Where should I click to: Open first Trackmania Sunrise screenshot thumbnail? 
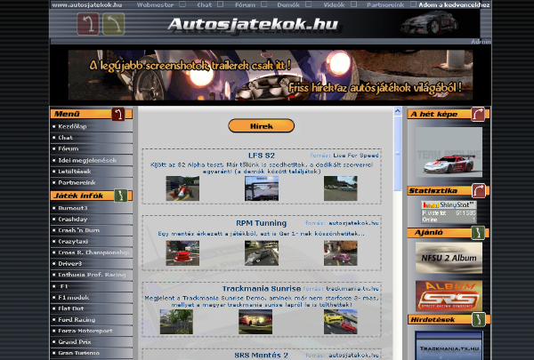point(176,322)
